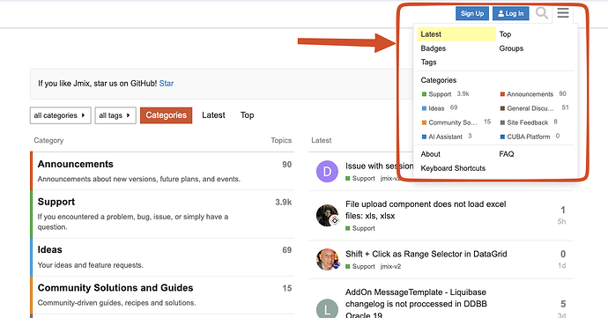Image resolution: width=608 pixels, height=318 pixels.
Task: Click Support tag under Issue with session
Action: (x=360, y=179)
